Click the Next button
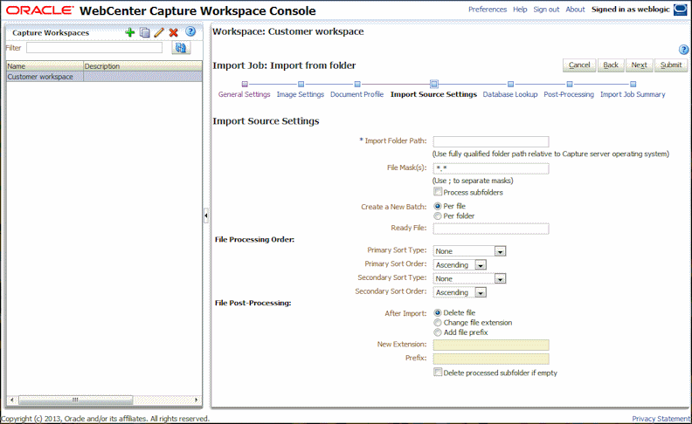 click(639, 65)
